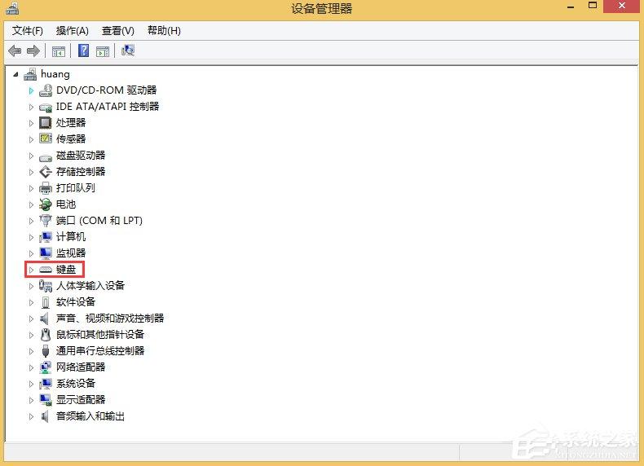Click the 计算机 computer icon
This screenshot has height=466, width=644.
click(46, 237)
